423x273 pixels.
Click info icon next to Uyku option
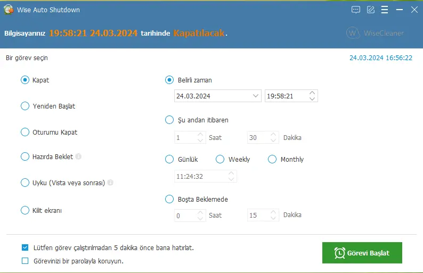point(110,183)
